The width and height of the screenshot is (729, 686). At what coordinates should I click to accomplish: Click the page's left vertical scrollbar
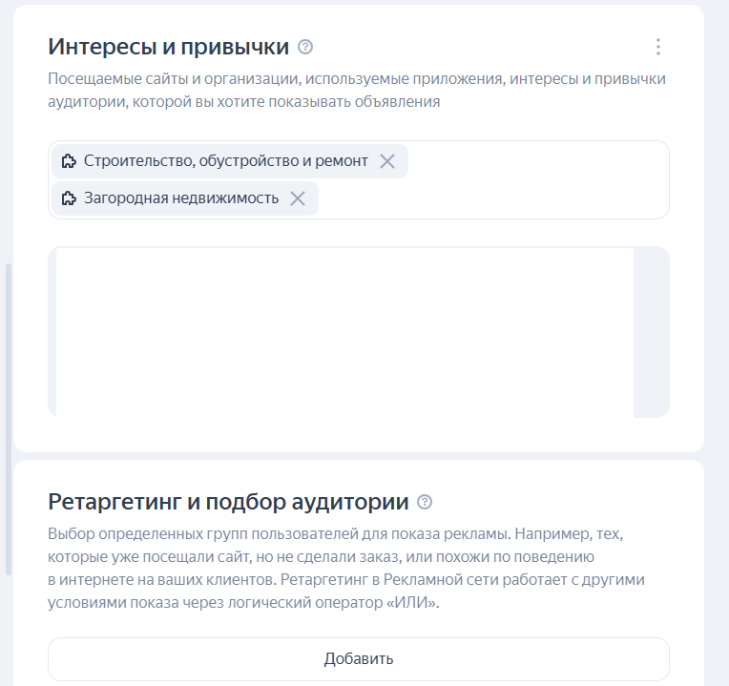[9, 420]
